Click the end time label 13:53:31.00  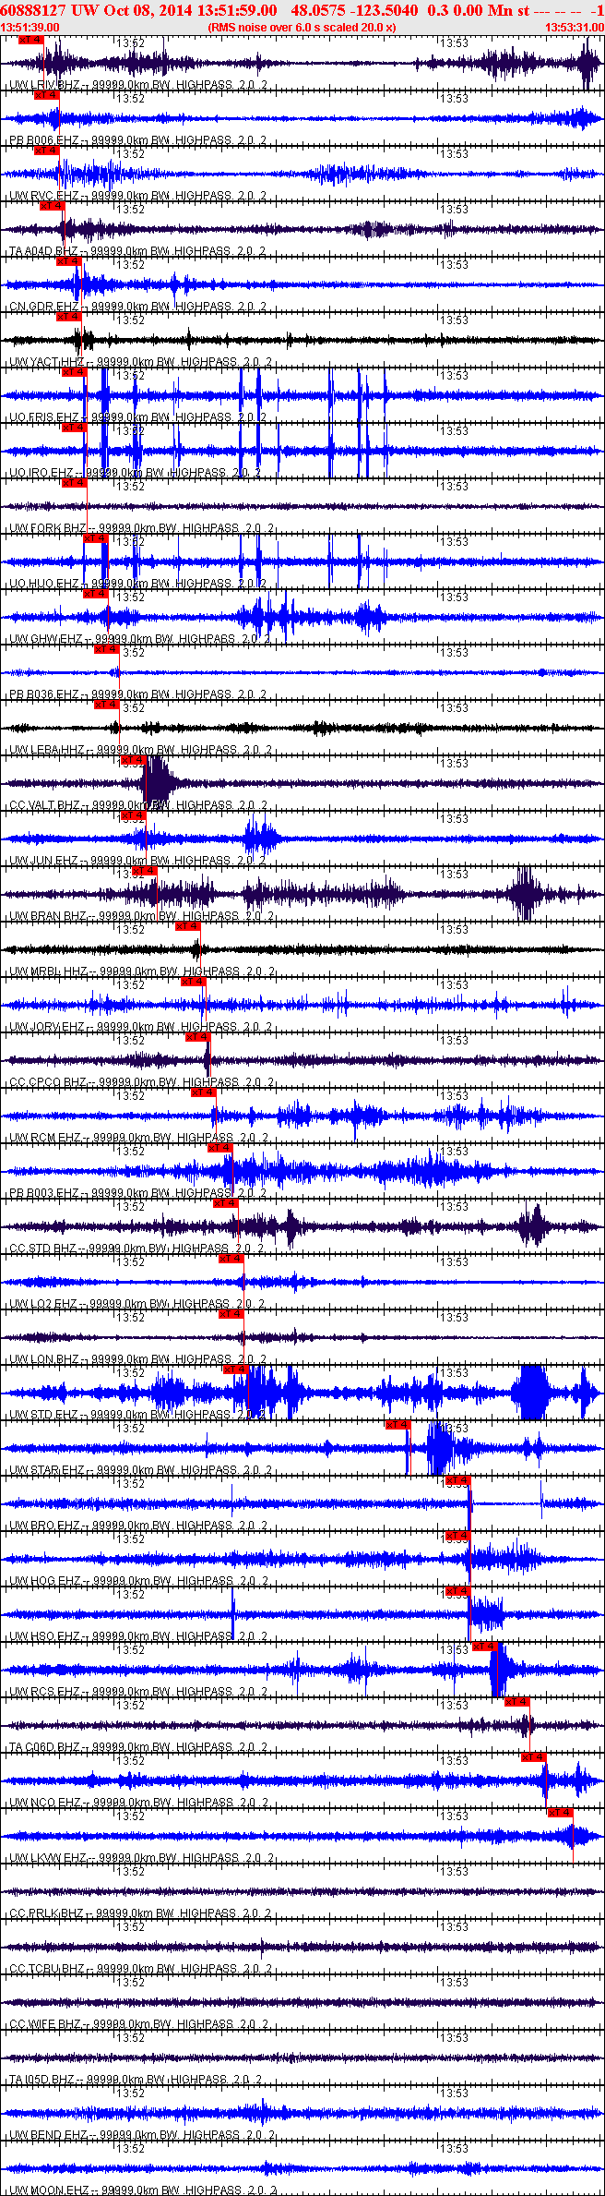tap(575, 28)
